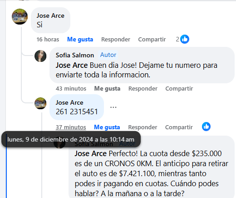Screen dimensions: 236x198
Task: Toggle Me gusta on Sofia Salmon's first reply
Action: tap(107, 88)
